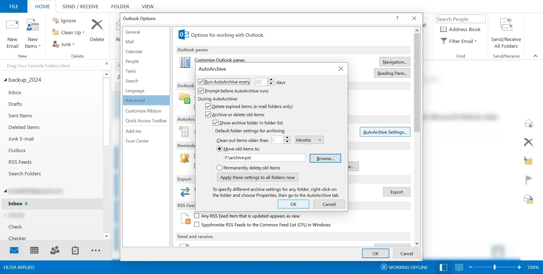Click the Outlook panes icon
Viewport: 543px width, 274px height.
pos(185,62)
